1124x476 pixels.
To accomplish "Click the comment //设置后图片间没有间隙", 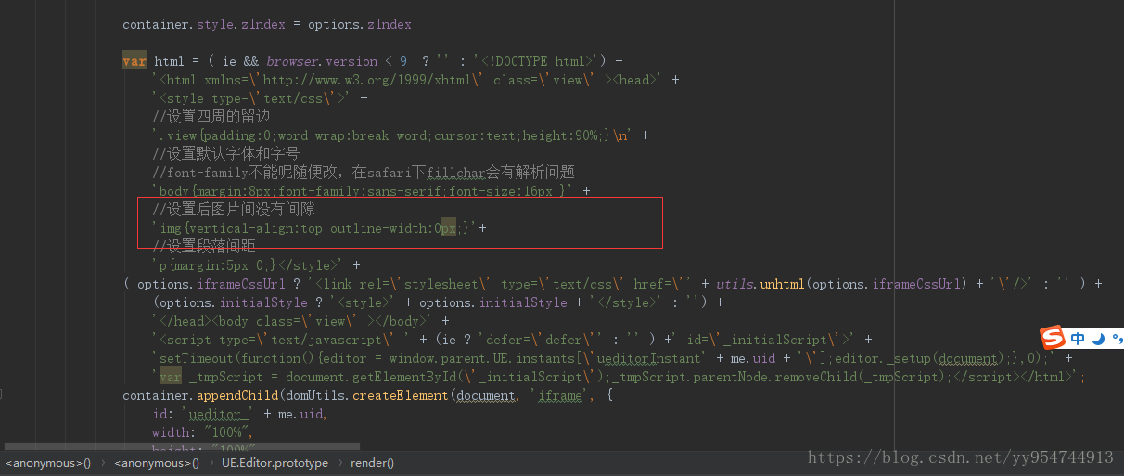I will pos(234,210).
